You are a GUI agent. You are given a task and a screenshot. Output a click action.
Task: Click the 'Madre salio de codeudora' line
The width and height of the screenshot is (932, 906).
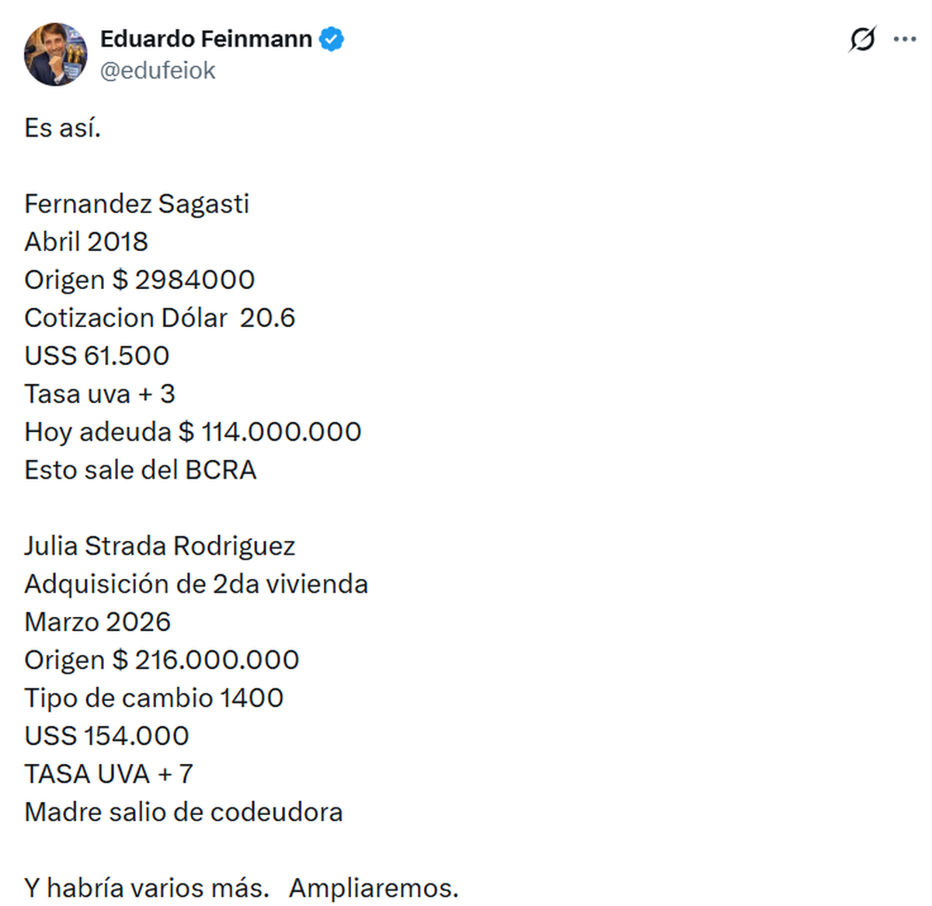pyautogui.click(x=184, y=813)
